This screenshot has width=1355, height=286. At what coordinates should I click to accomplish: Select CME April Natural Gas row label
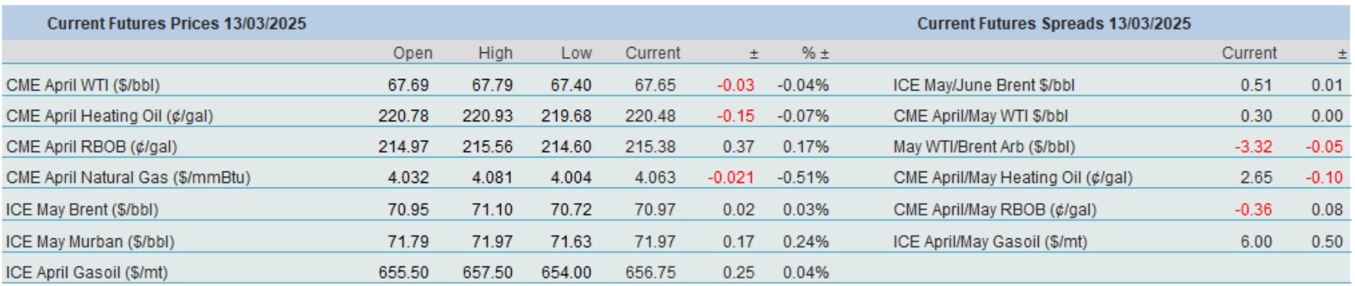tap(128, 178)
